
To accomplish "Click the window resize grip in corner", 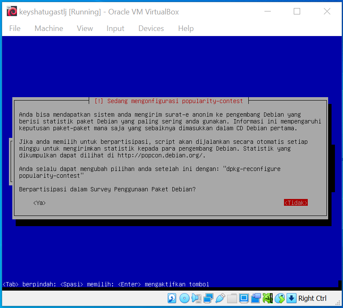I will [x=338, y=303].
